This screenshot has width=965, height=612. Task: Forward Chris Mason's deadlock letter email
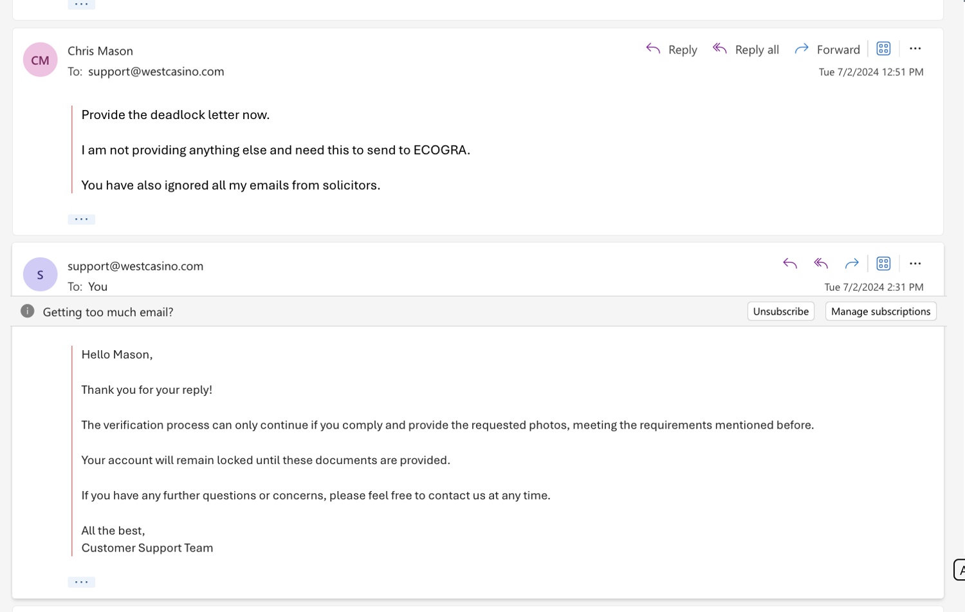pos(827,50)
